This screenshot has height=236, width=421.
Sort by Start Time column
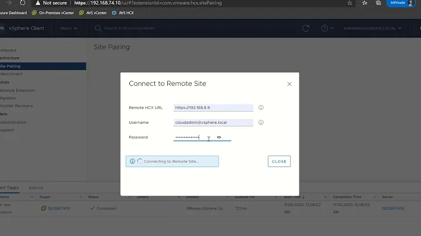point(294,197)
